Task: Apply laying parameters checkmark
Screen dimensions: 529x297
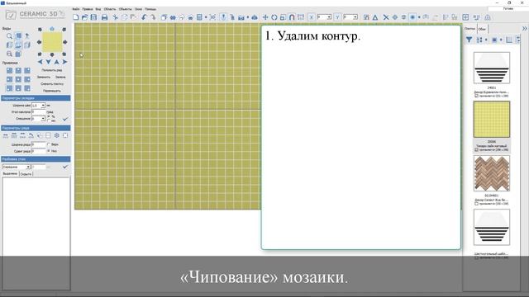Action: pos(65,119)
